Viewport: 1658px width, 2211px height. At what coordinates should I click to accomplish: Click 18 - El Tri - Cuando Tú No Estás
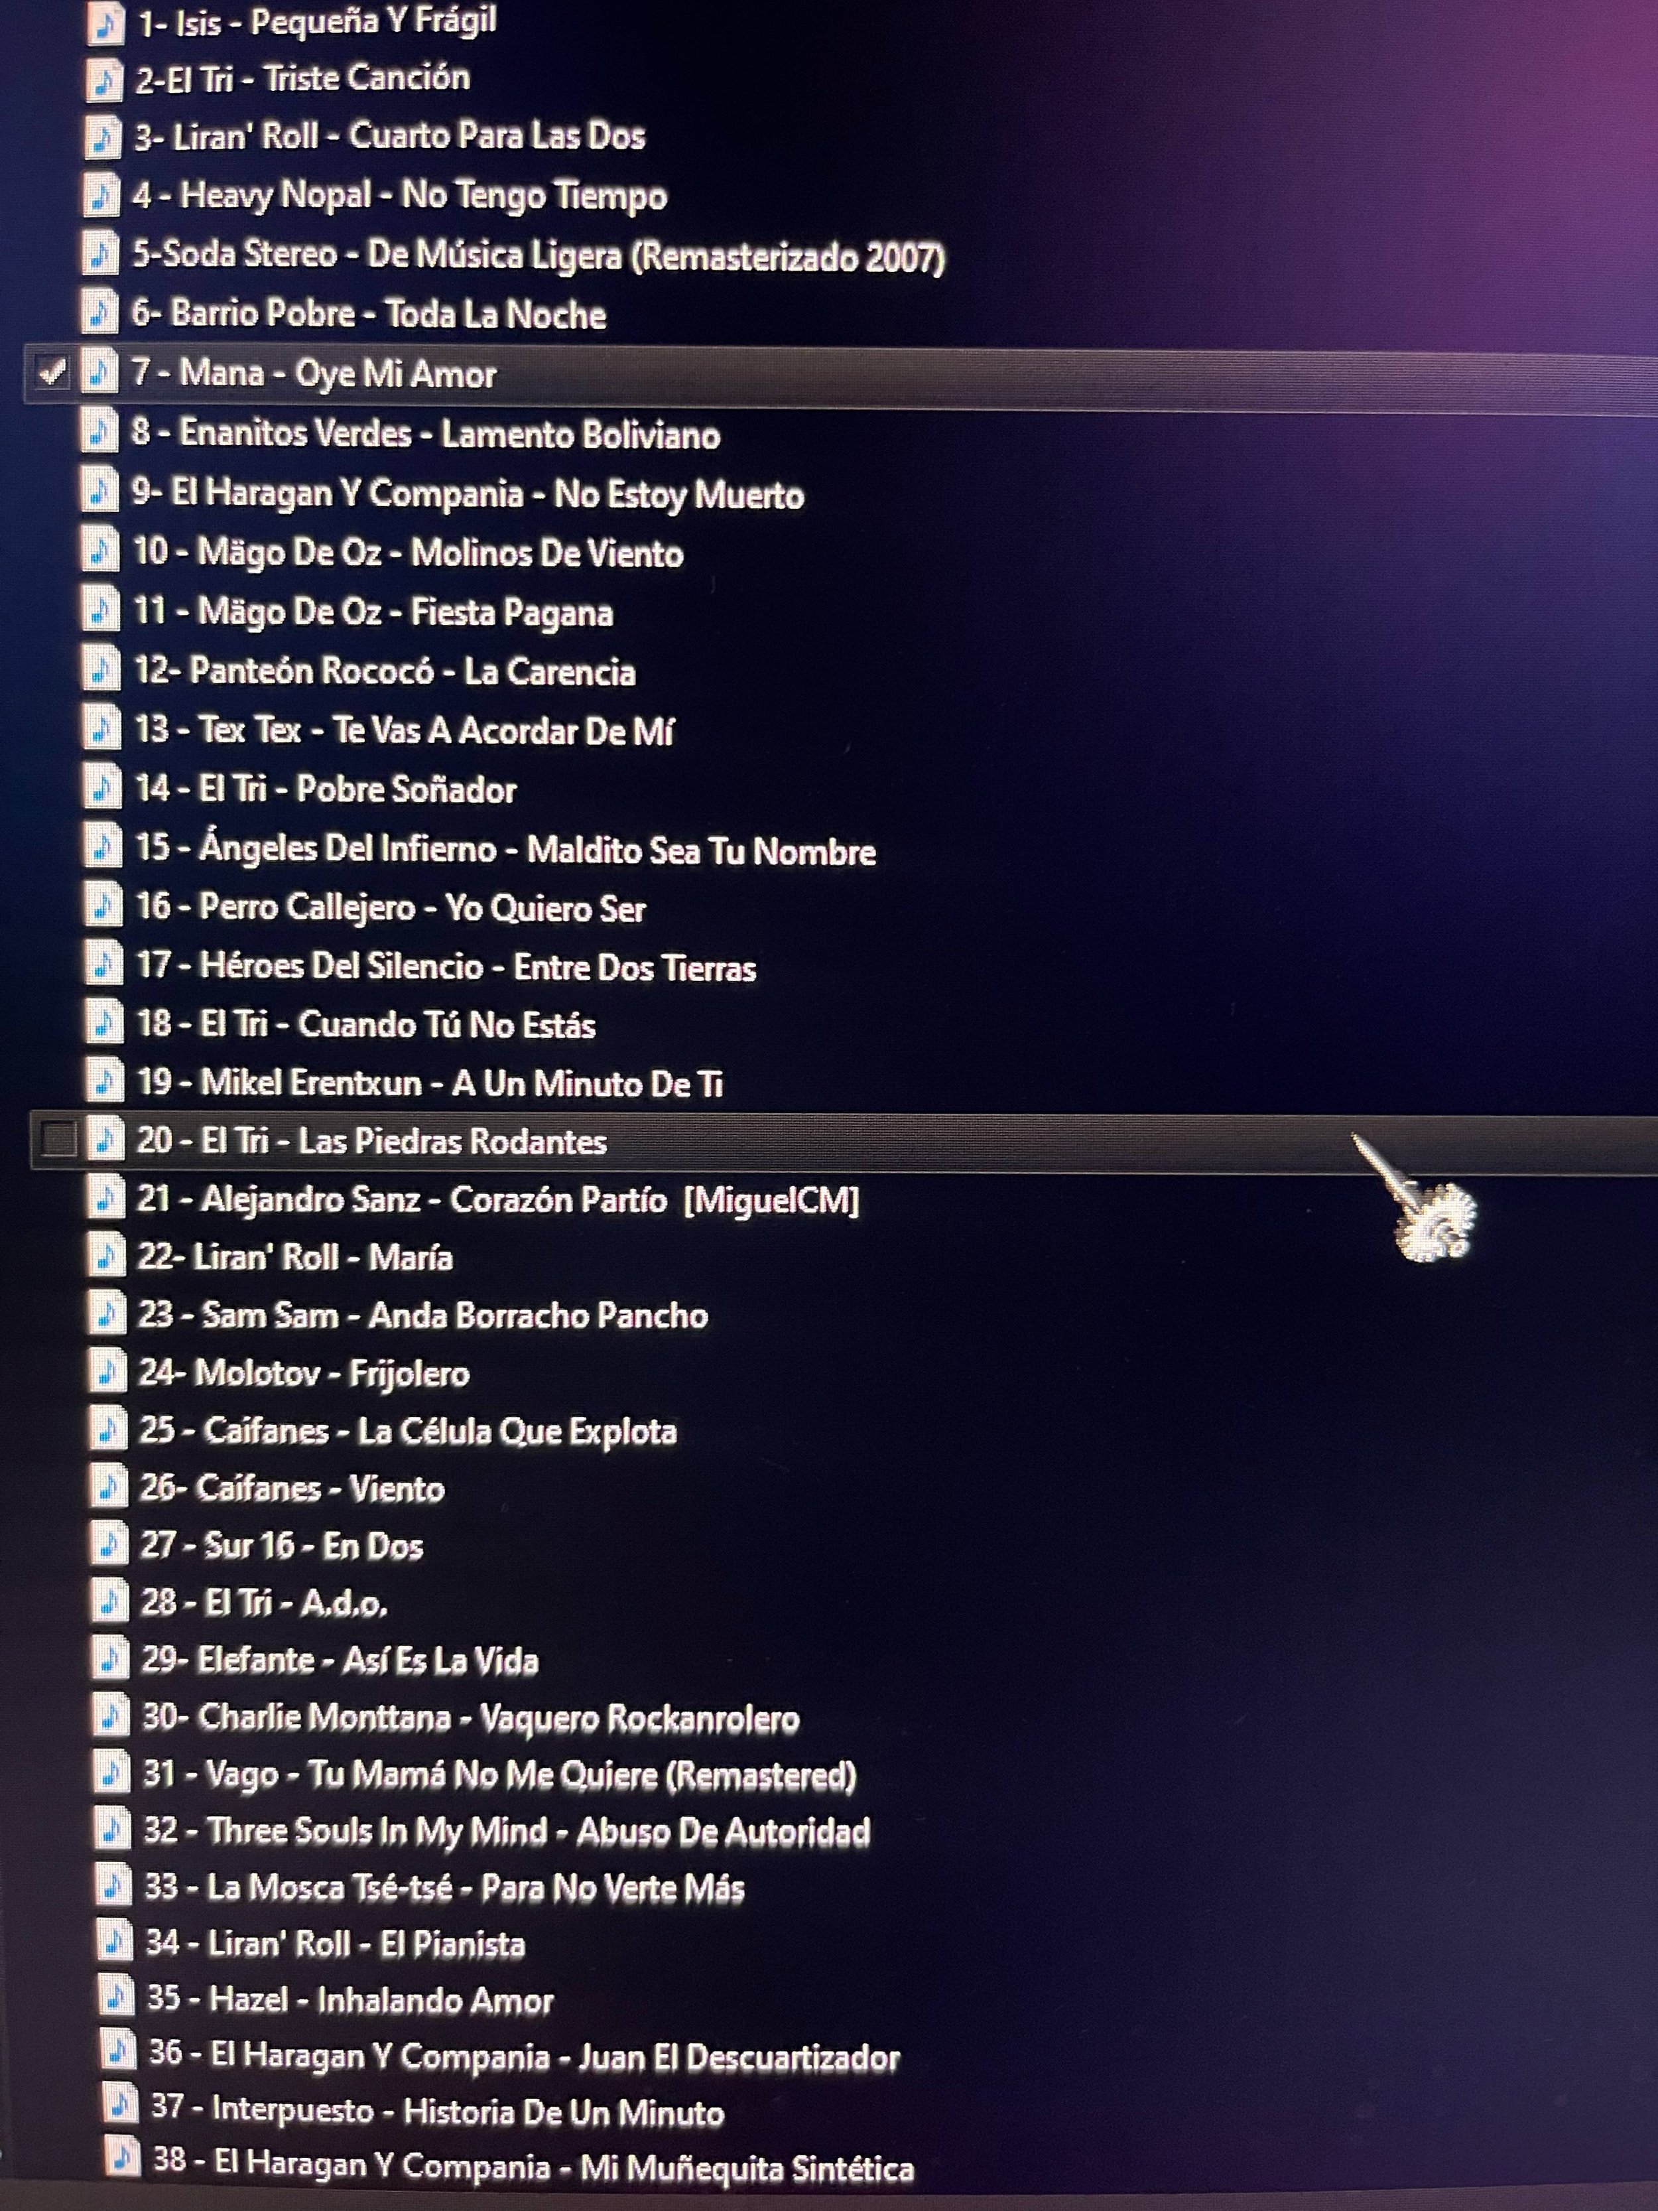click(366, 1024)
